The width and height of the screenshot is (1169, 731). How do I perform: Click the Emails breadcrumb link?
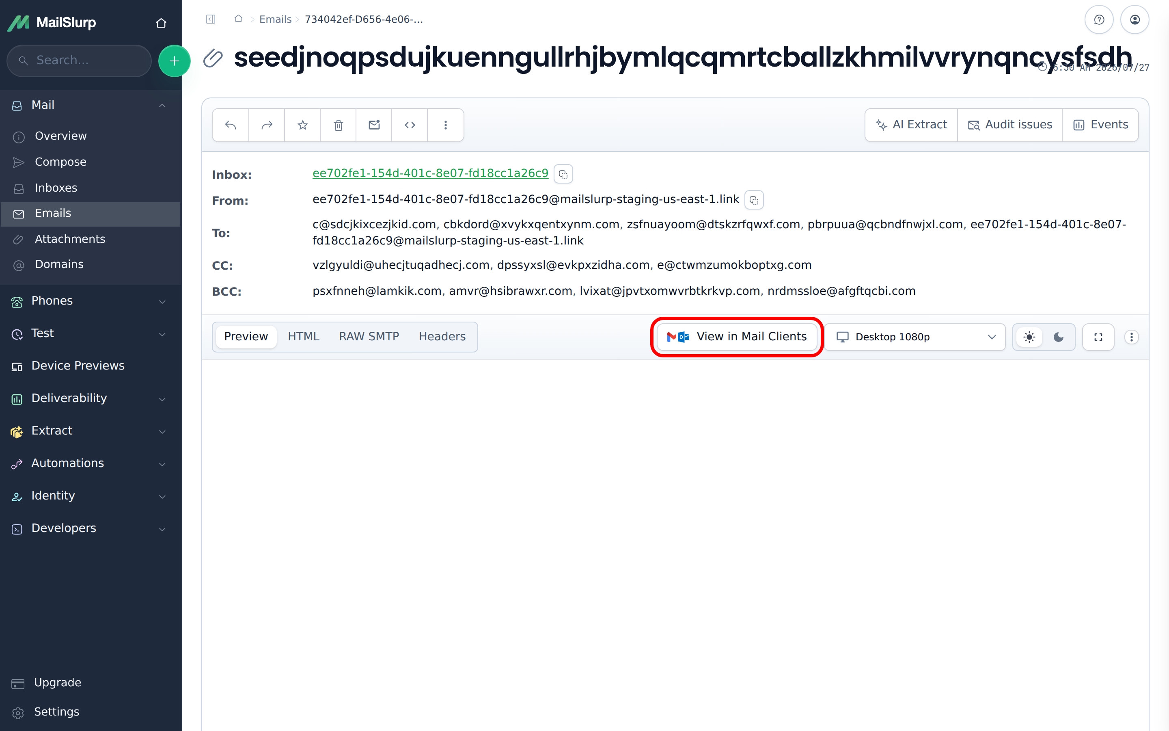coord(275,19)
